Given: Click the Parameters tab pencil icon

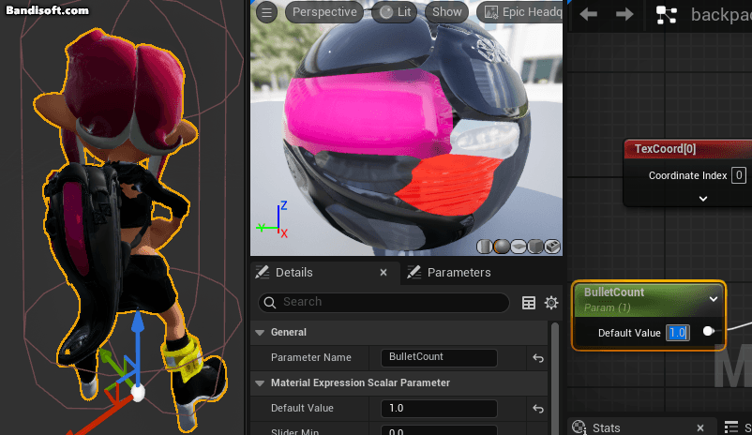Looking at the screenshot, I should coord(414,273).
